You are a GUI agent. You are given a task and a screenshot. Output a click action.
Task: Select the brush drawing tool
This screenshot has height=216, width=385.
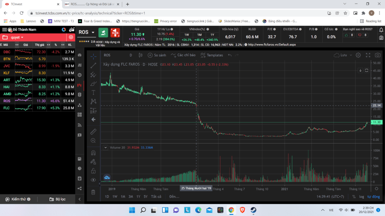point(93,84)
